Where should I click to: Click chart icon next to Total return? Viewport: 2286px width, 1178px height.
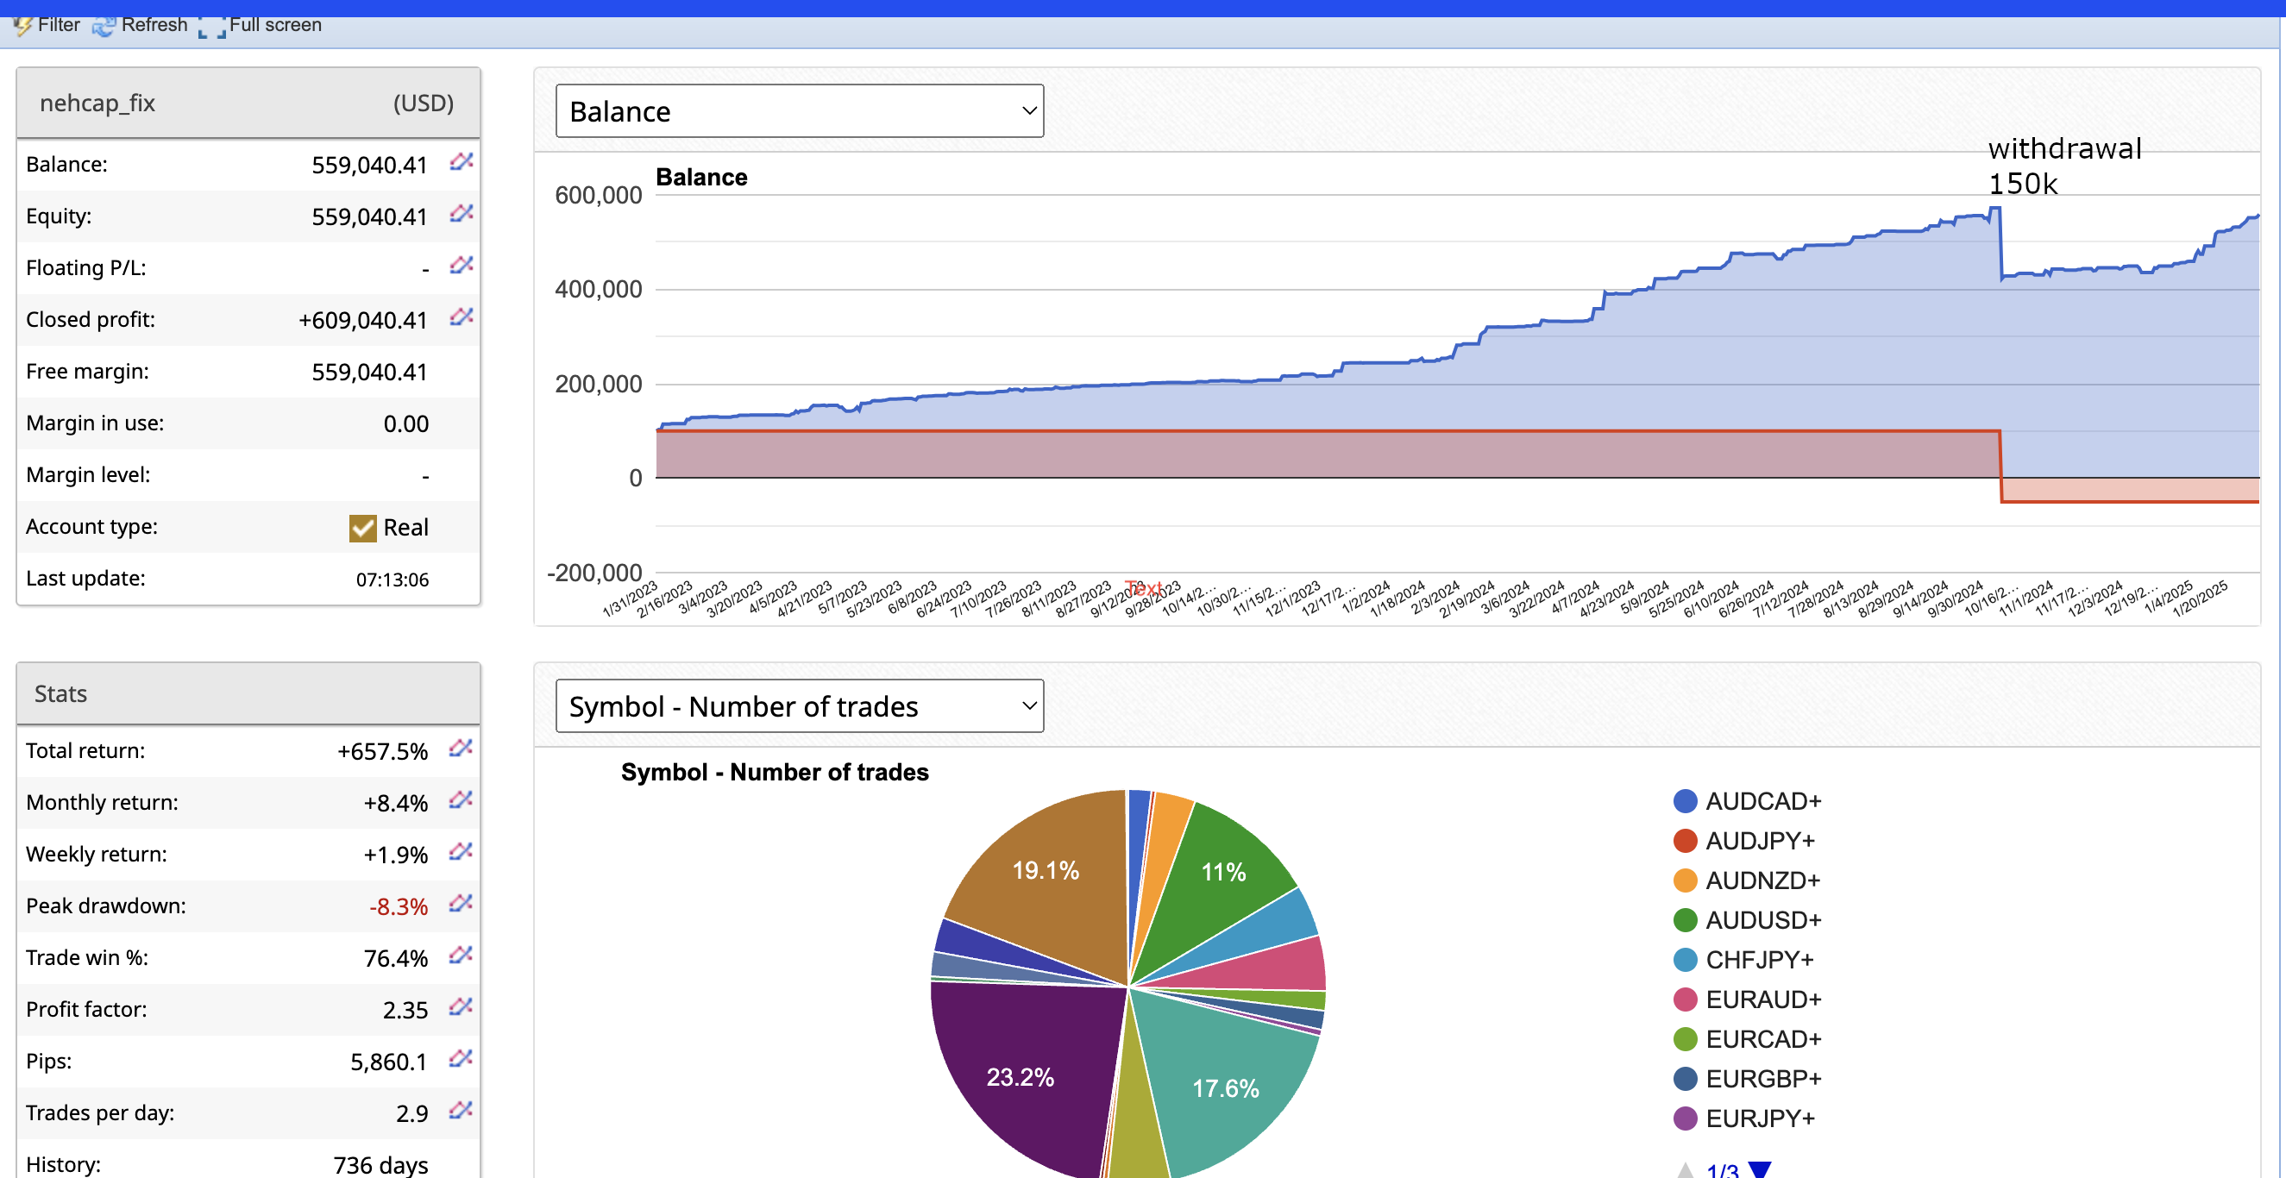[461, 748]
